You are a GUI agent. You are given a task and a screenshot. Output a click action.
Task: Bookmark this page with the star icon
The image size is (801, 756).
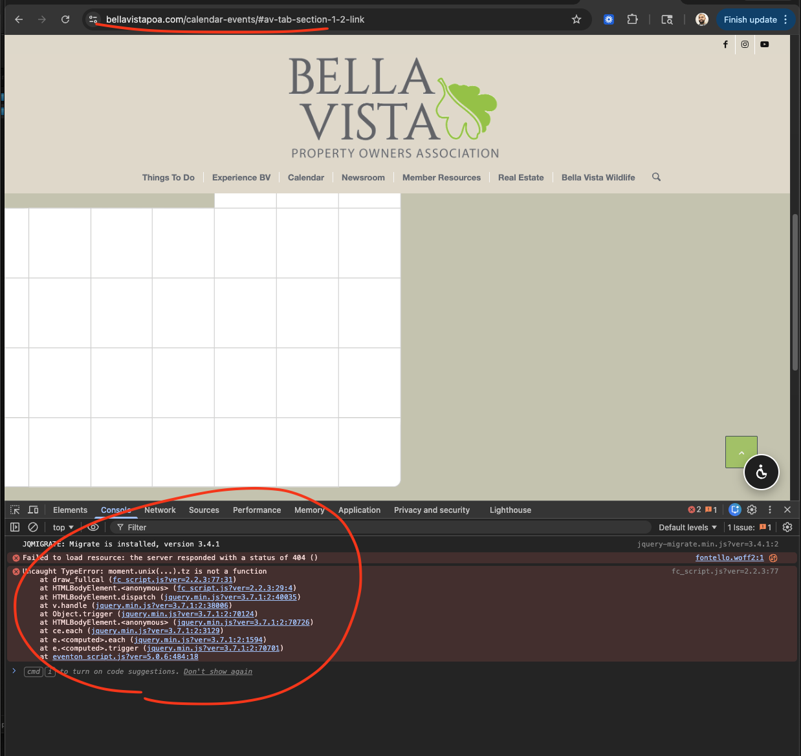(x=576, y=19)
